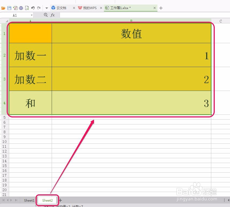This screenshot has height=207, width=230.
Task: Open a file using the folder icon
Action: point(3,8)
